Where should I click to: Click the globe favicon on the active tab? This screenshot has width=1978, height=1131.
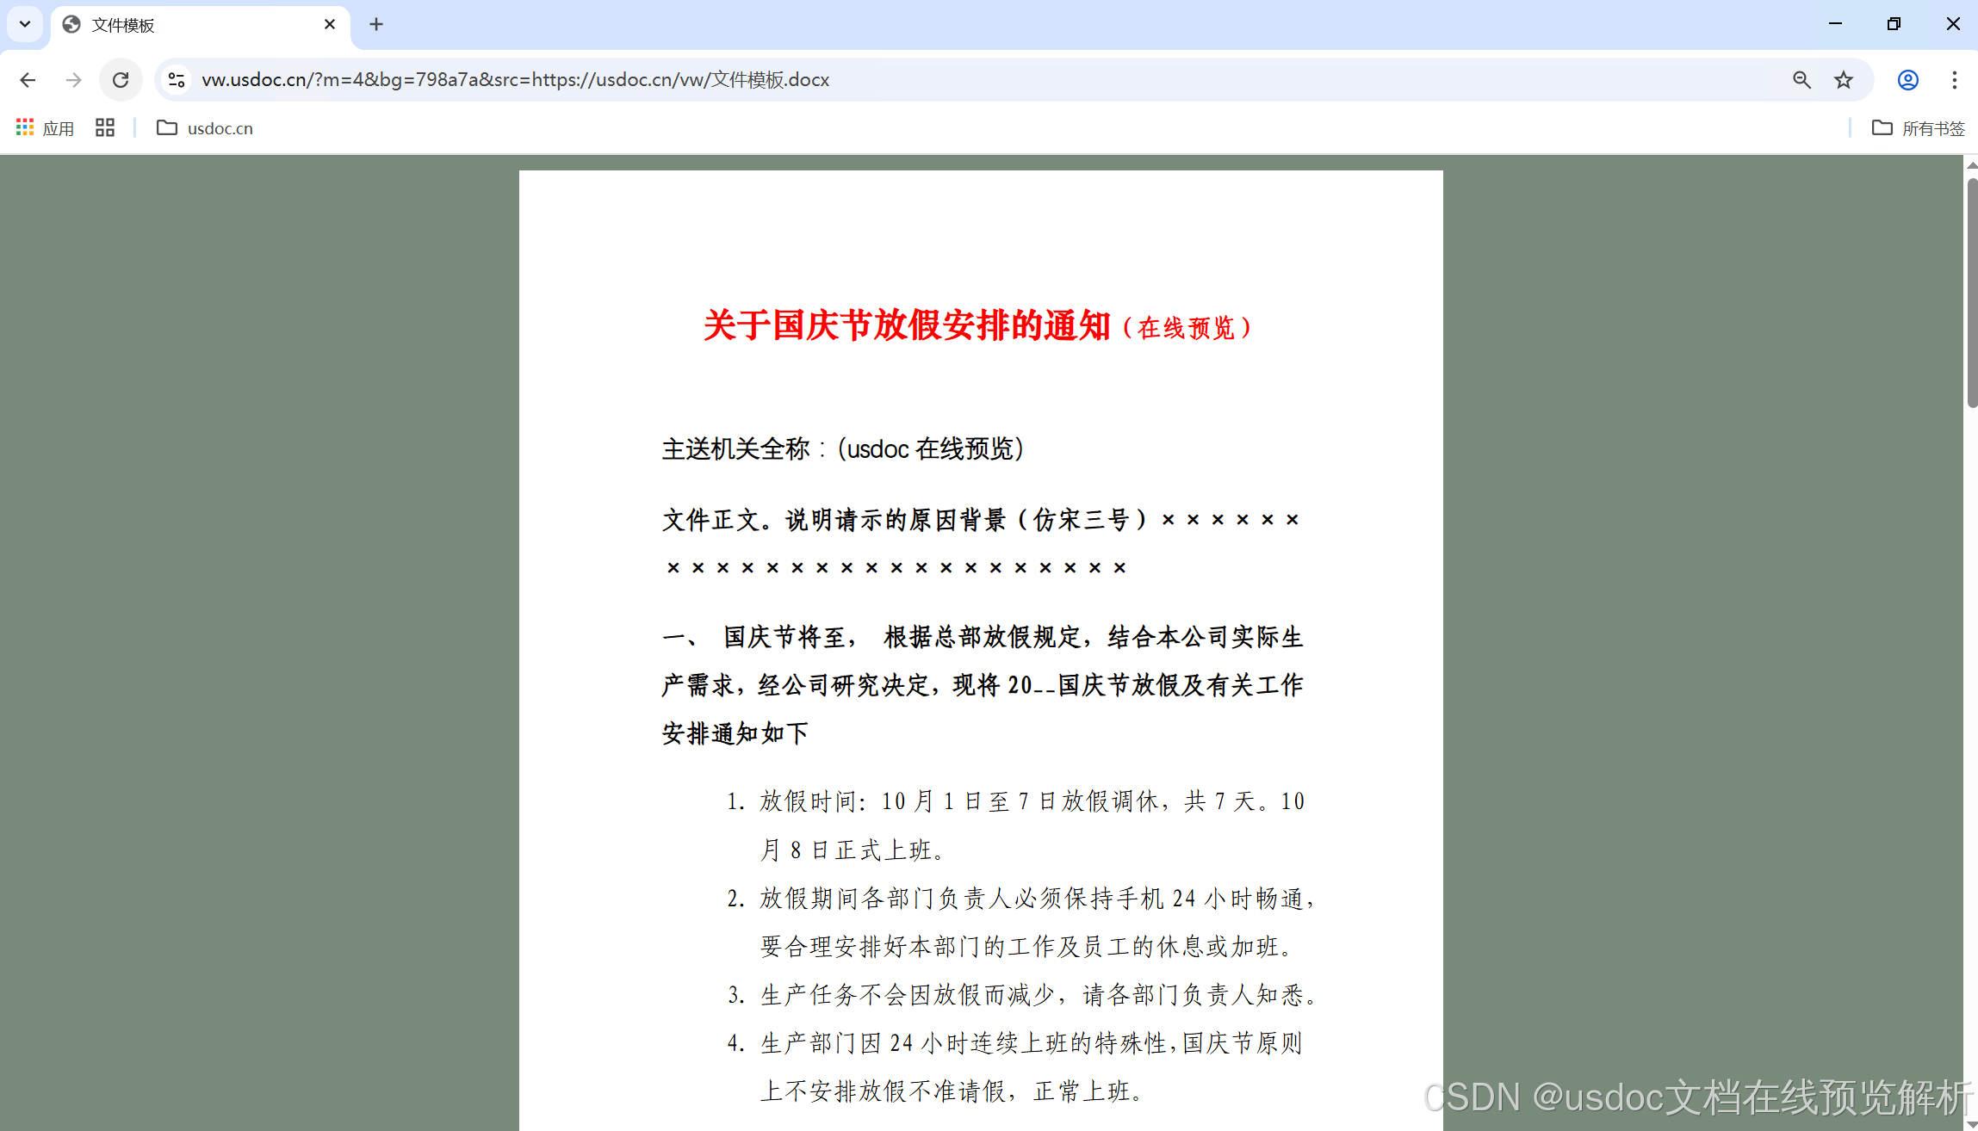coord(70,24)
